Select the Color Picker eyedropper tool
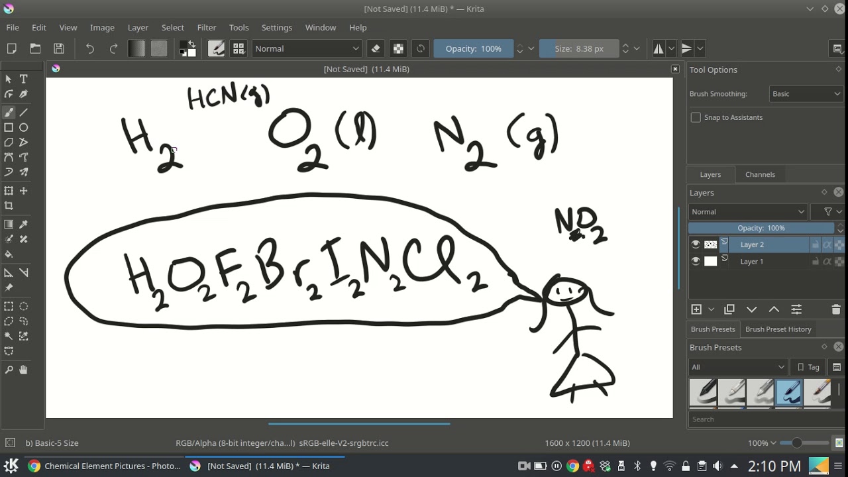Screen dimensions: 848x477 pyautogui.click(x=24, y=225)
